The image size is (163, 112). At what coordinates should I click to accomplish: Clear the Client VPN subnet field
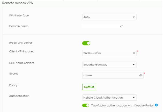click(134, 53)
